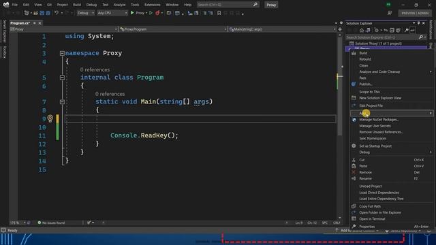Screen dimensions: 436x245
Task: Switch Solutions and Folders view icon
Action: [x=368, y=30]
